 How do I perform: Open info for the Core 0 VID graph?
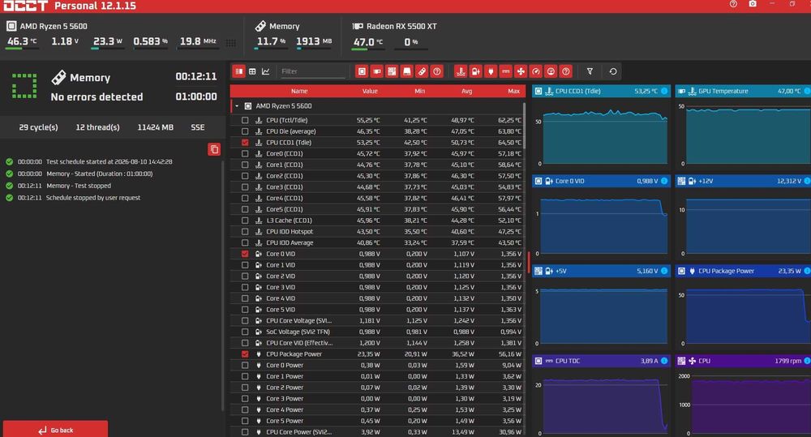[x=664, y=181]
